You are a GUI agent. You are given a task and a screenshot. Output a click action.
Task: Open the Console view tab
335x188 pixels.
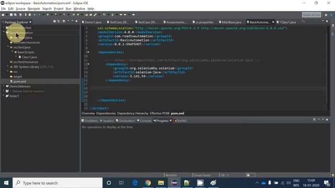144,121
